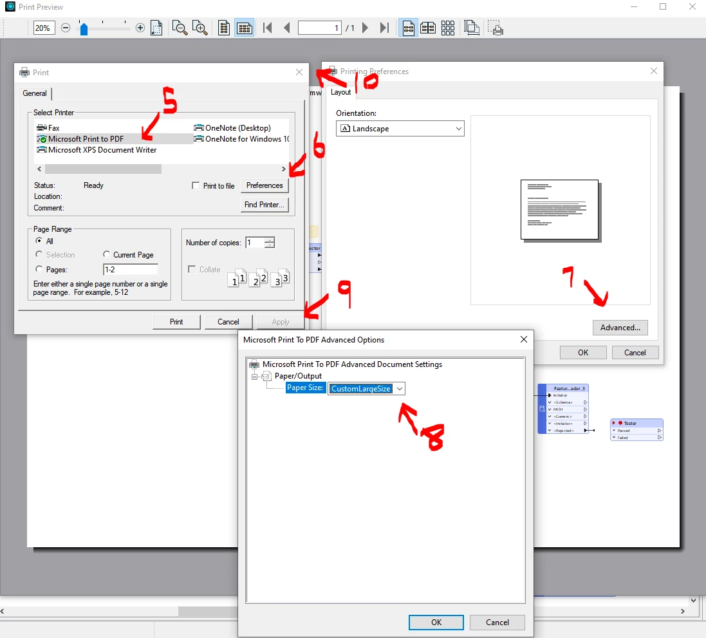706x638 pixels.
Task: Show overview of all pages
Action: [447, 28]
